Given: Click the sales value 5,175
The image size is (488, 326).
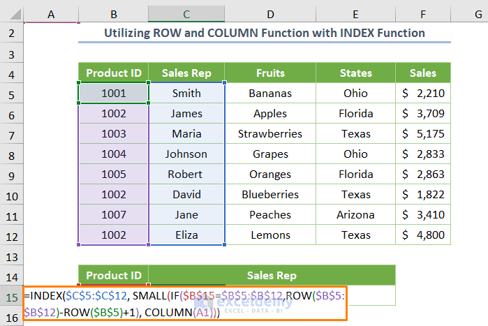Looking at the screenshot, I should pos(423,134).
